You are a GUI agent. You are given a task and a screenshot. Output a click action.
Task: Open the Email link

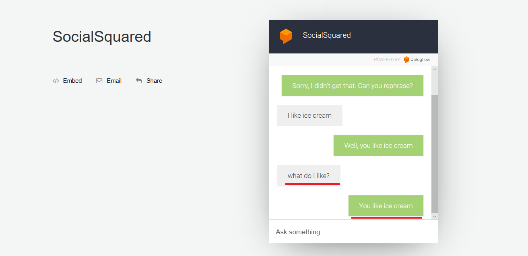pos(114,81)
